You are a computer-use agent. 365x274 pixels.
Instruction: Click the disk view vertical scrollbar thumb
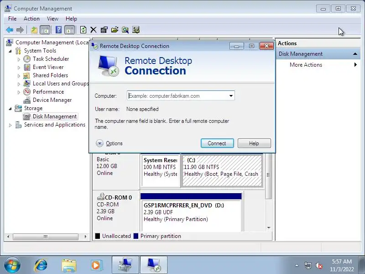click(x=269, y=175)
